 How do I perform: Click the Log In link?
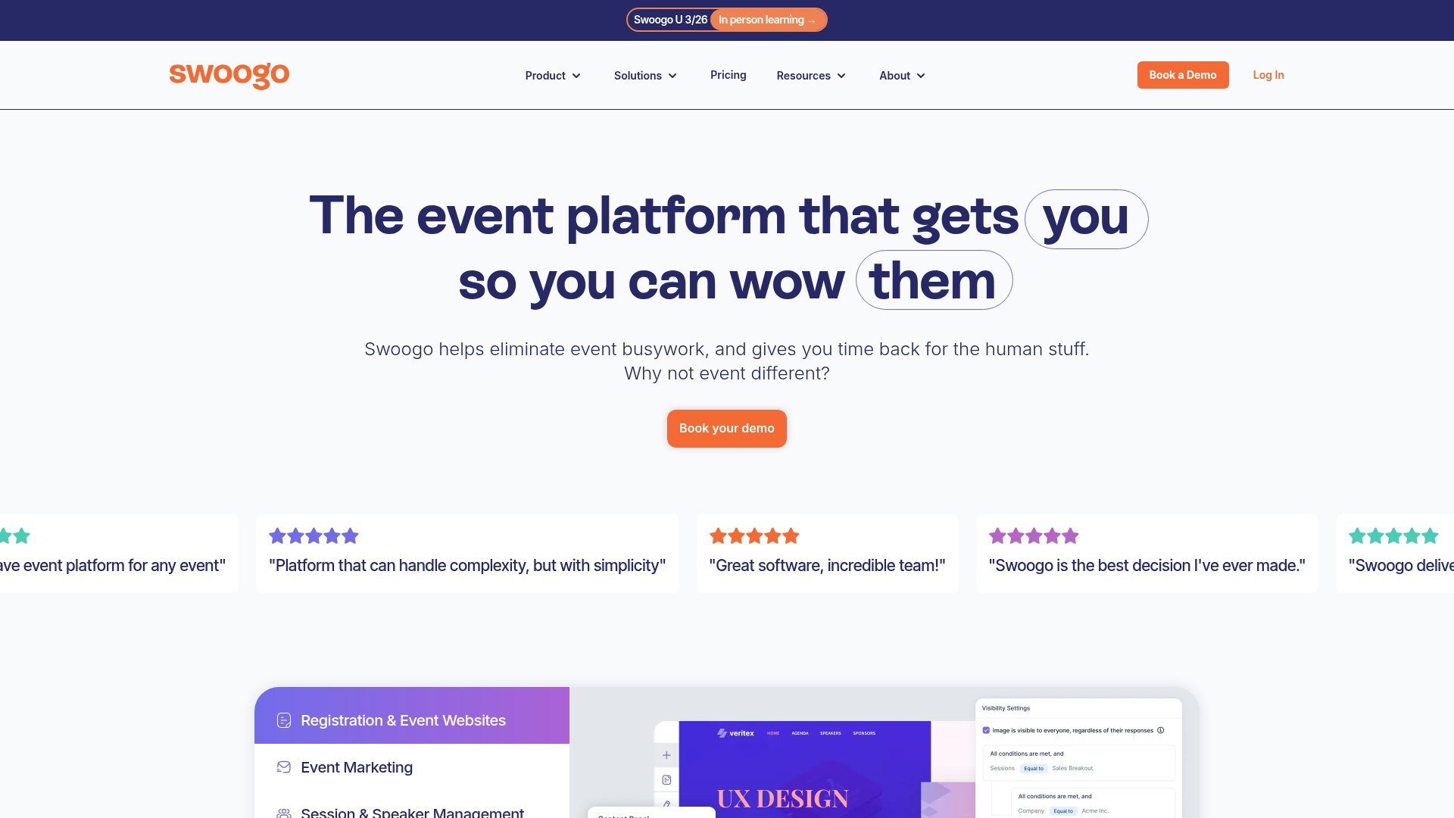[1268, 75]
